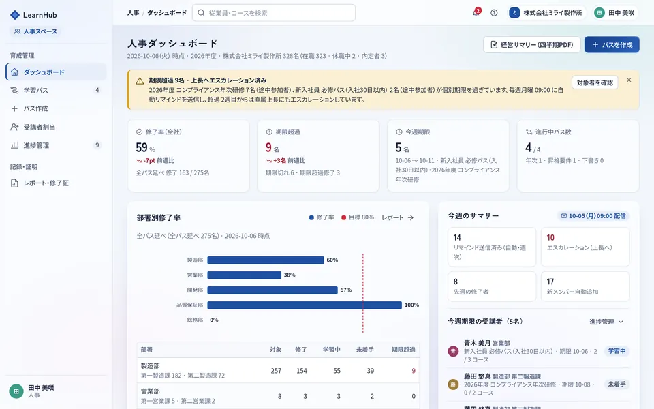Open the 株式会社ミライ製作所 company switcher
This screenshot has width=654, height=409.
coord(546,13)
